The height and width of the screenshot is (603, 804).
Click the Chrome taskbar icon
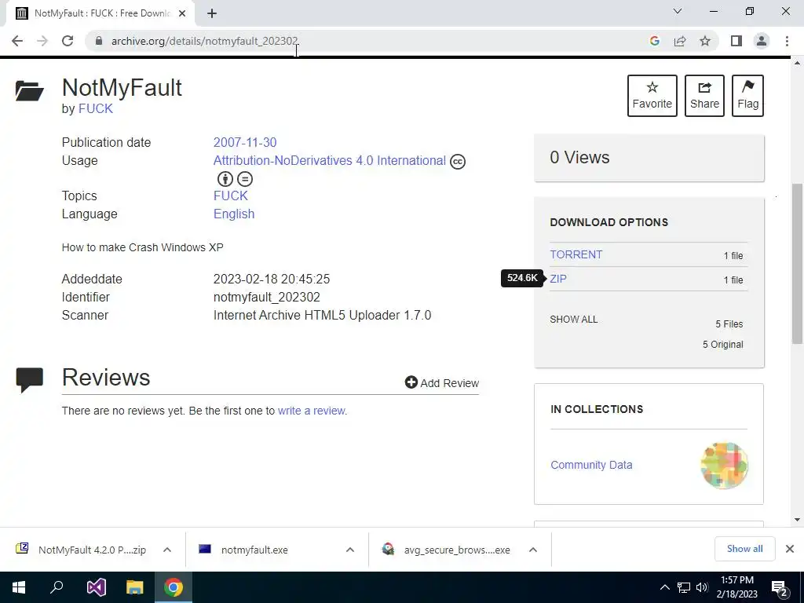point(174,587)
